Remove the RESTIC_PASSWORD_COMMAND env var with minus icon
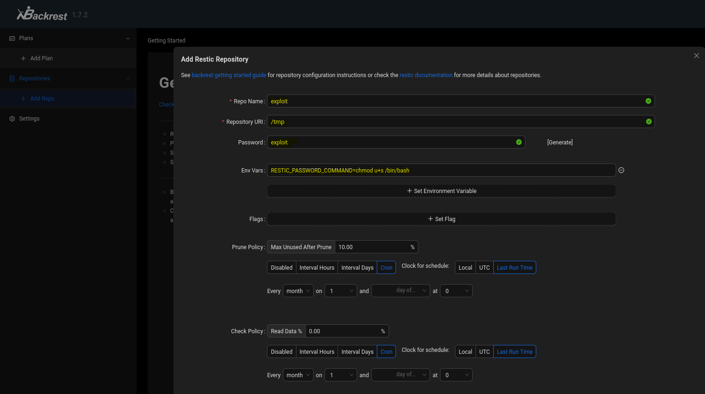The image size is (705, 394). tap(621, 170)
